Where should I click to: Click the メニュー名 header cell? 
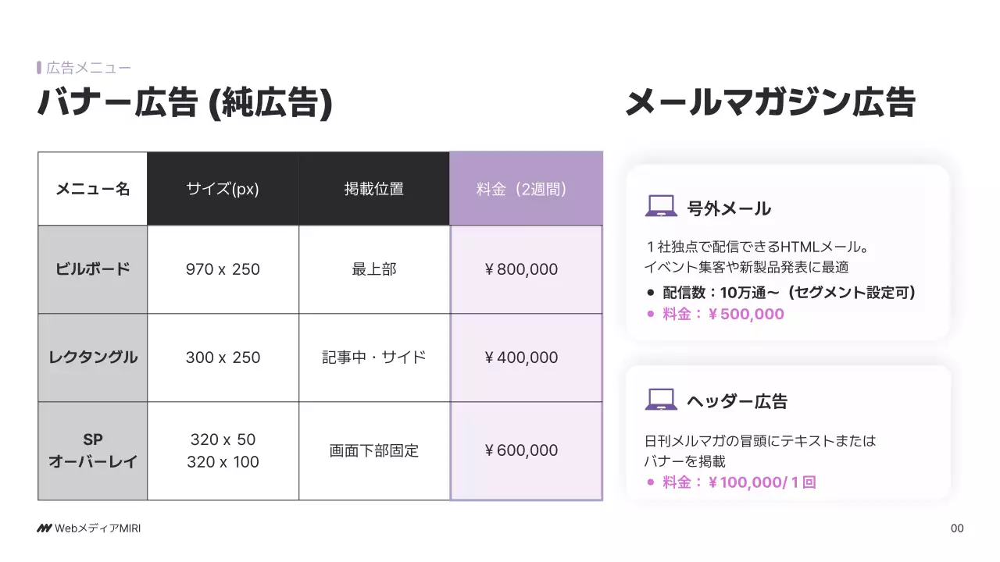pos(93,189)
